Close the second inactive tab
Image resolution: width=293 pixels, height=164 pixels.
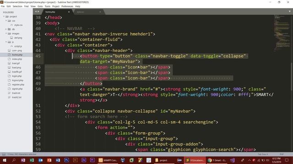100,12
